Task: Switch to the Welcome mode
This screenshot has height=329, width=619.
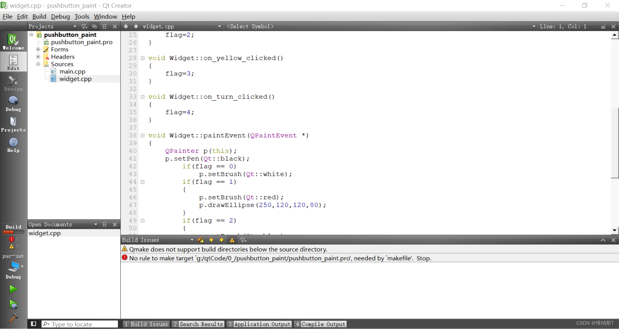Action: (x=13, y=41)
